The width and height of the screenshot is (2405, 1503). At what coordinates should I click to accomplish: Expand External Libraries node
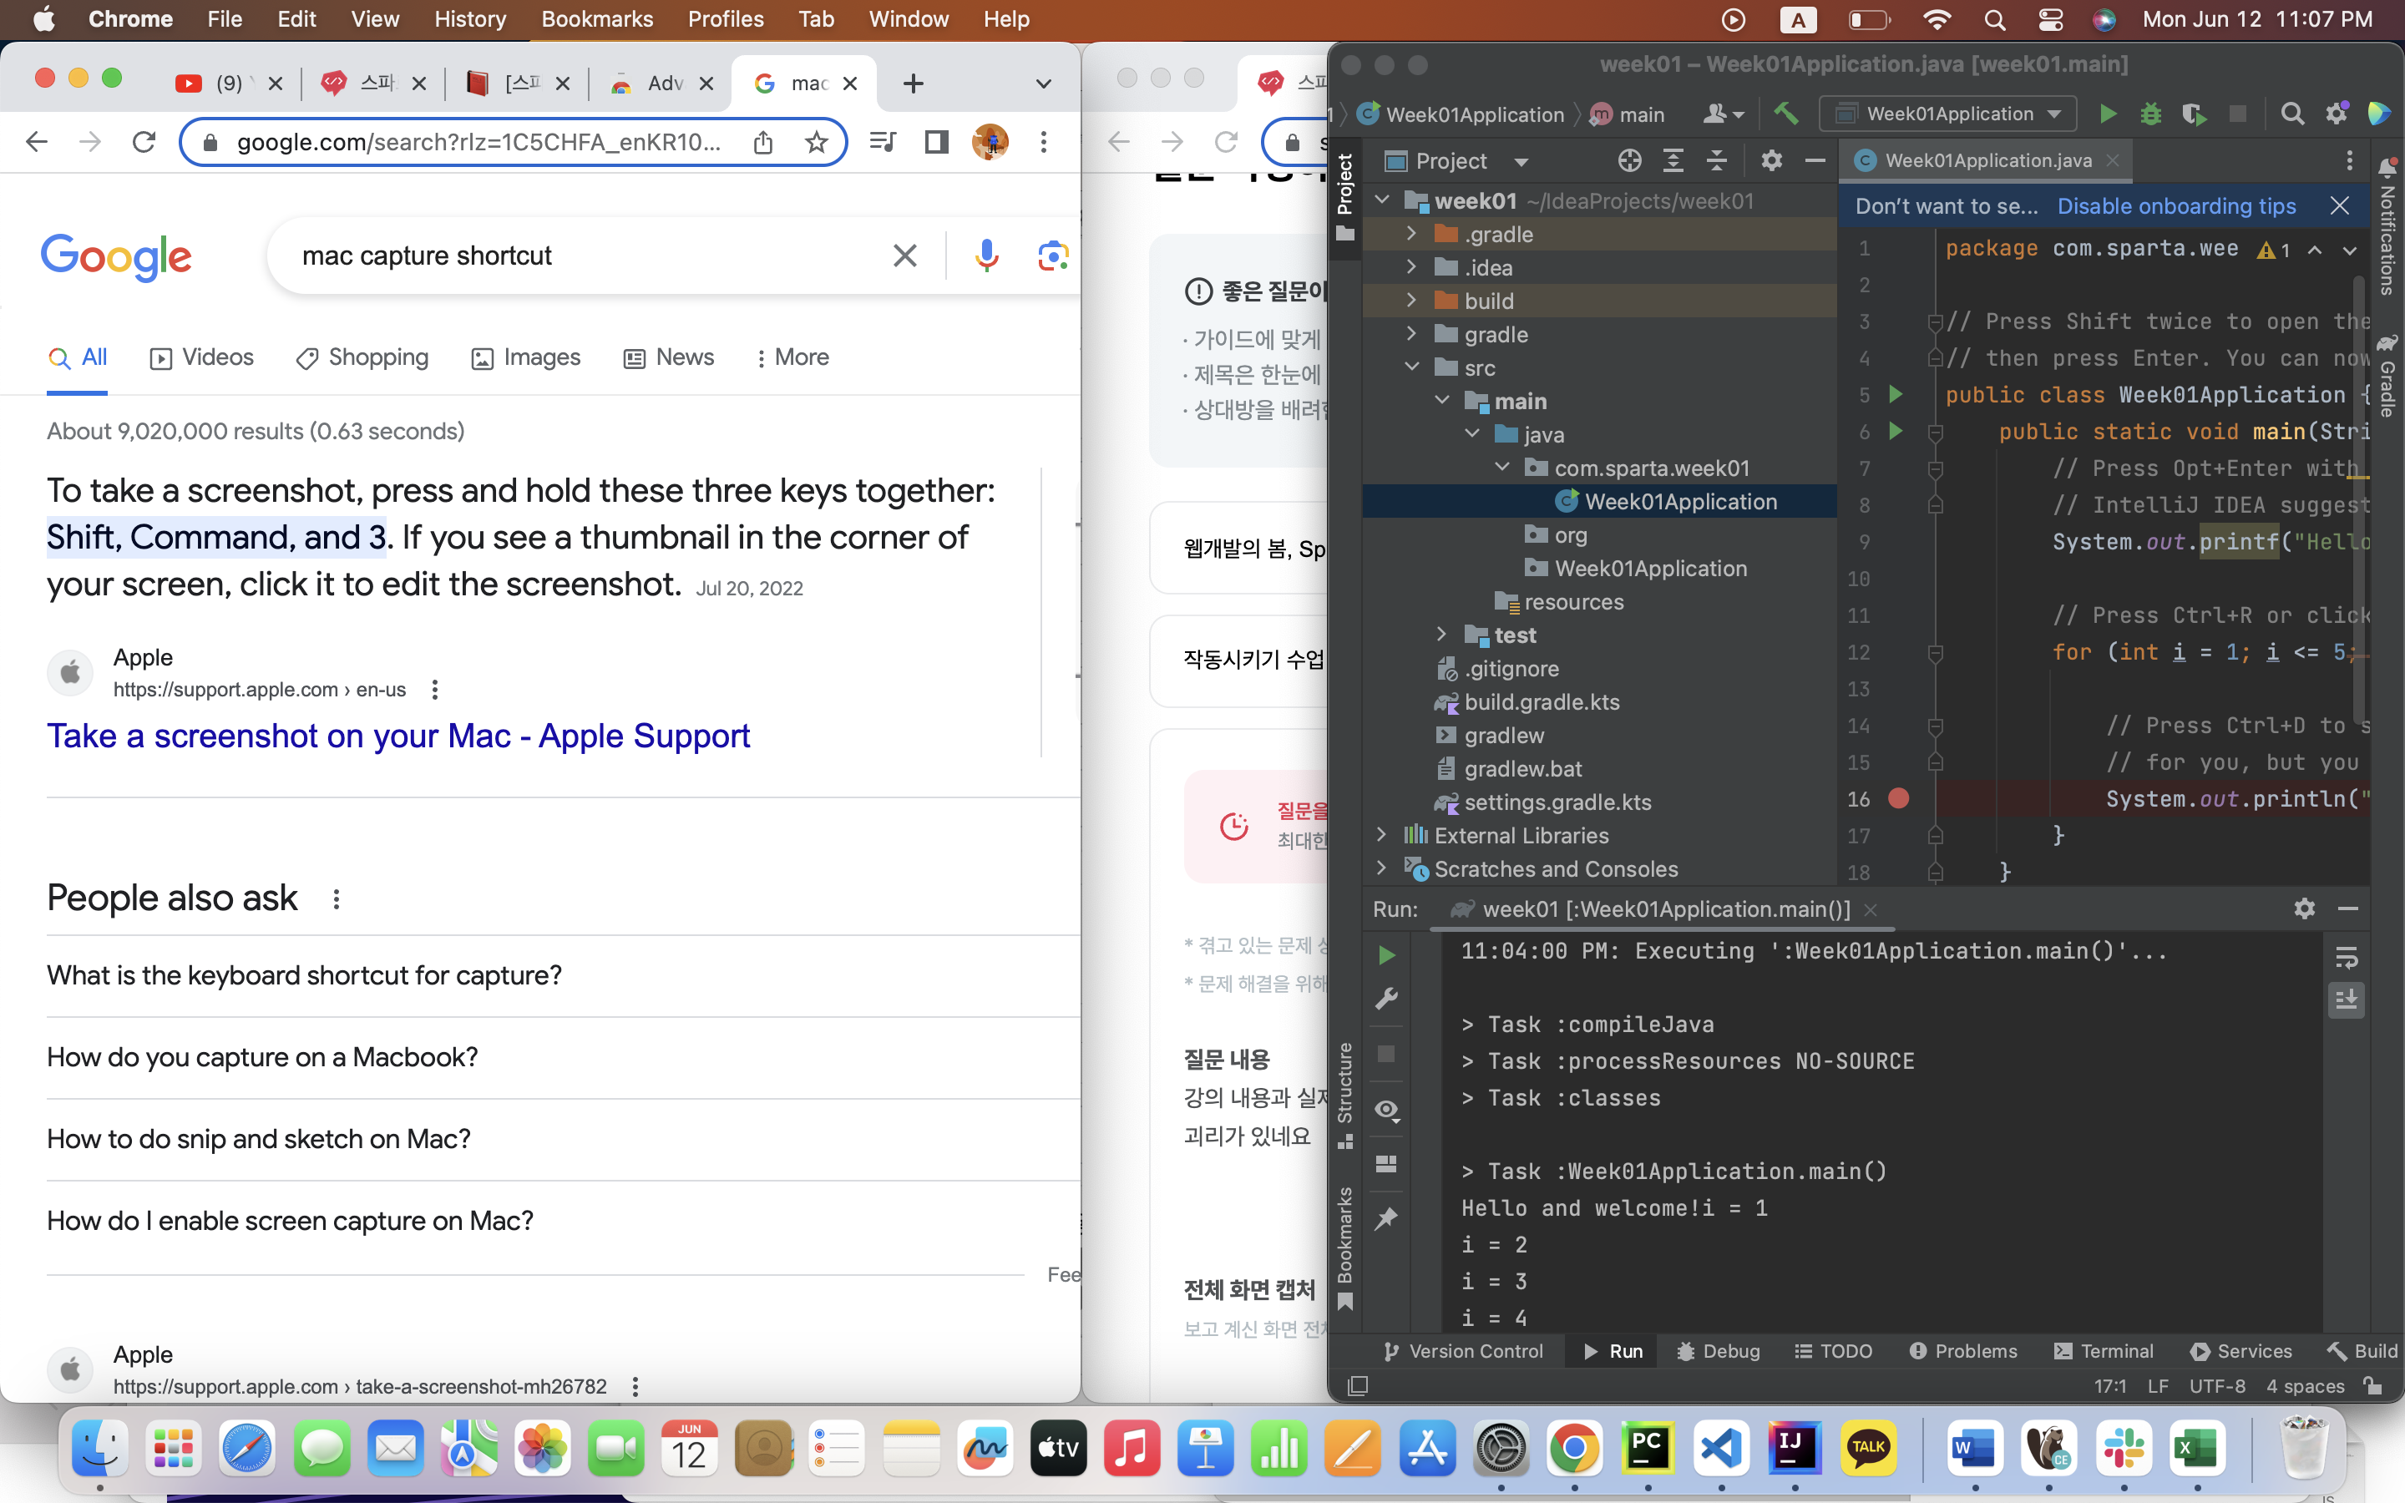pos(1381,835)
